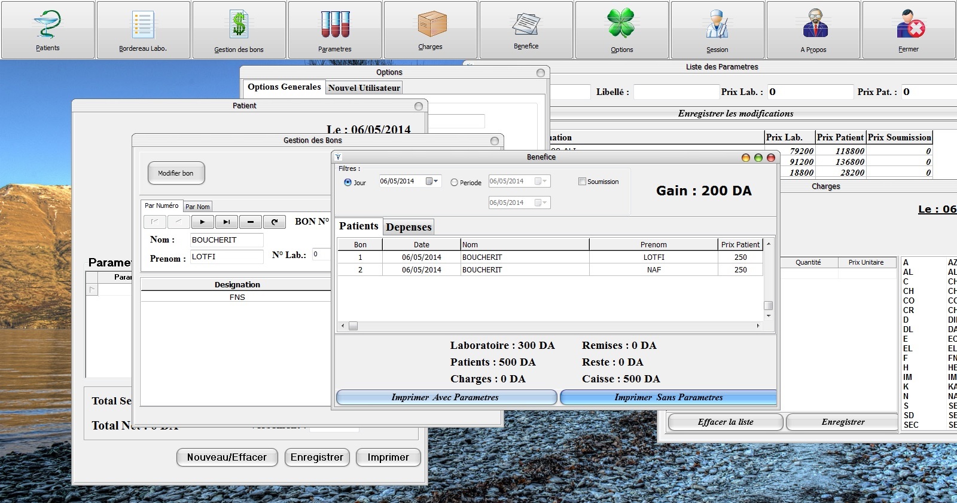Click the round button on Options window
Image resolution: width=957 pixels, height=503 pixels.
pos(541,73)
